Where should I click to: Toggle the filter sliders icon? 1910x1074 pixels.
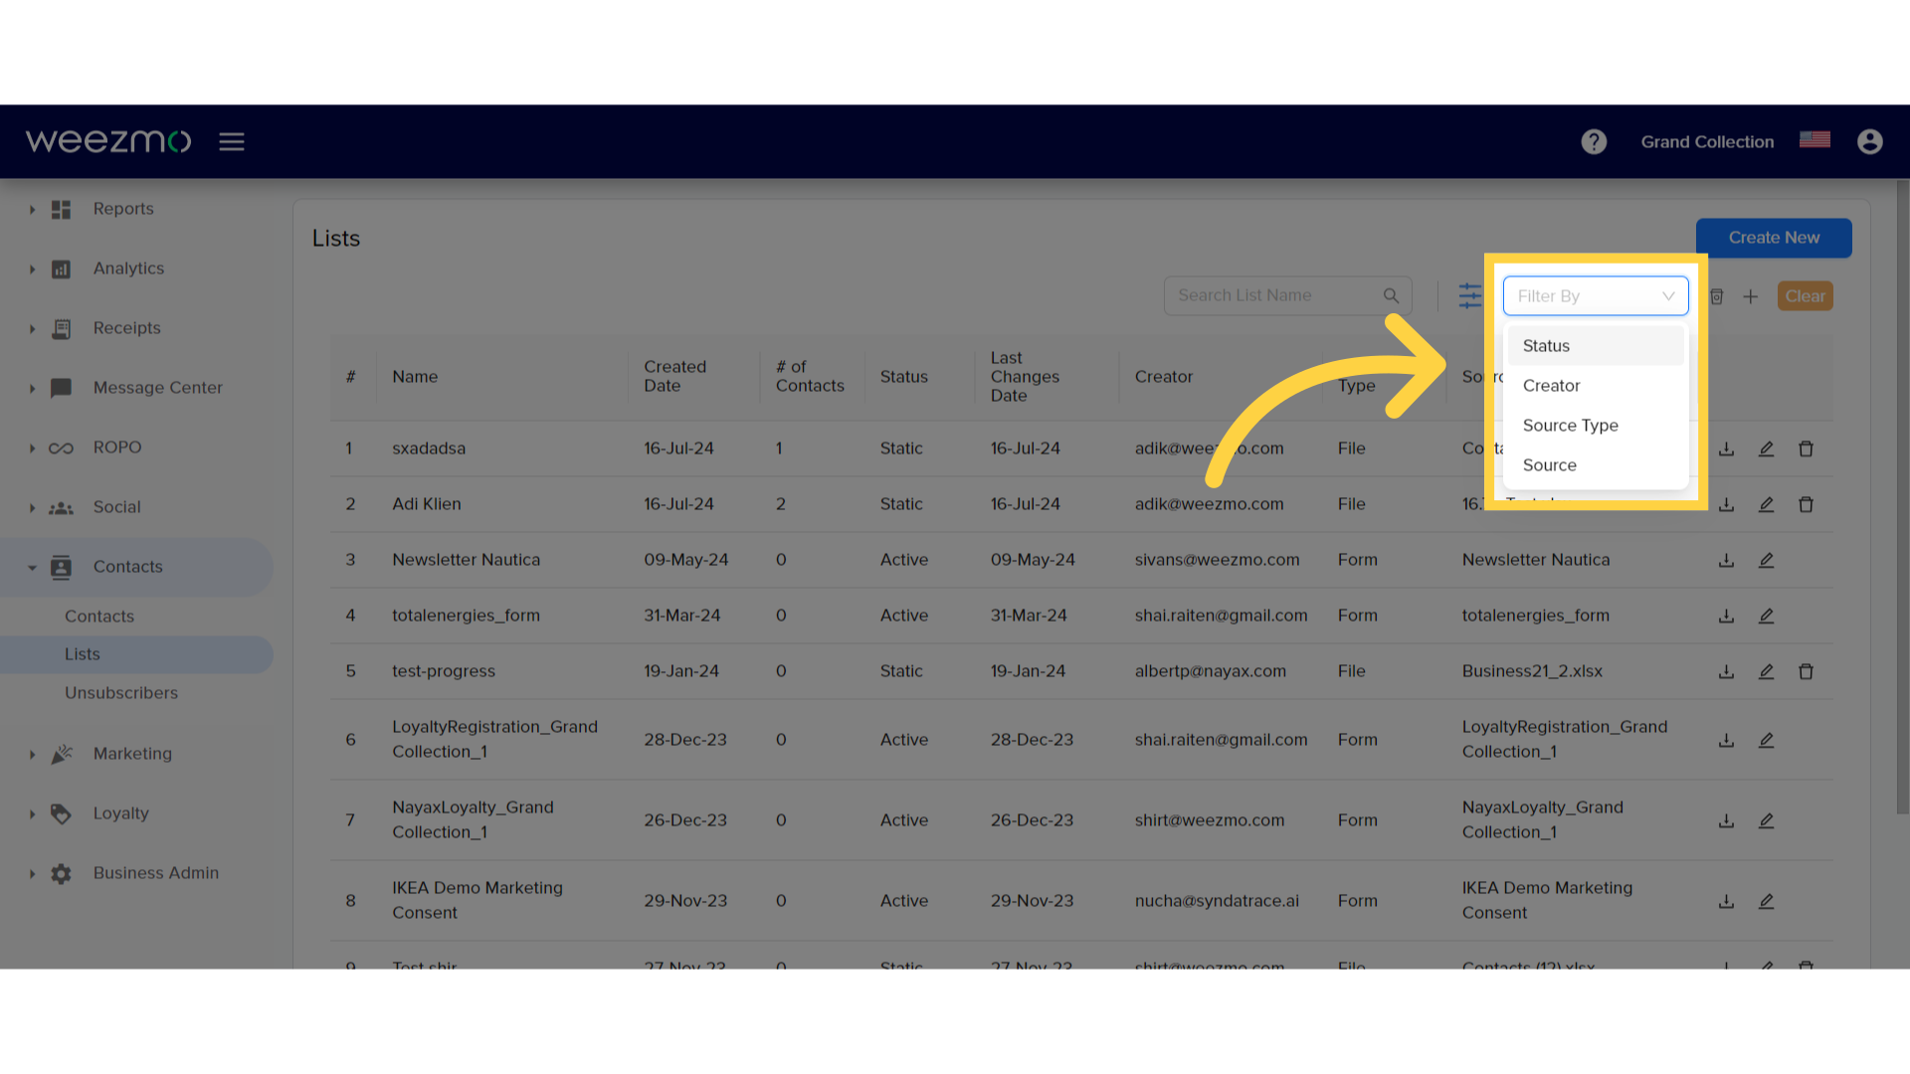pos(1469,296)
